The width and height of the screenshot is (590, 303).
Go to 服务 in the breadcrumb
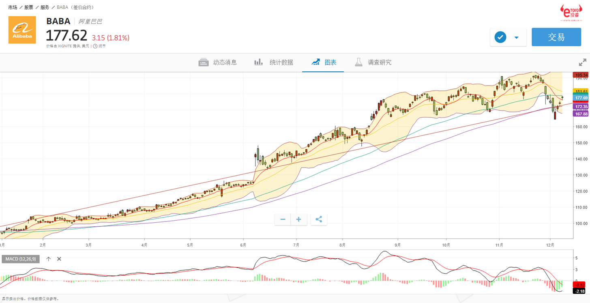45,7
